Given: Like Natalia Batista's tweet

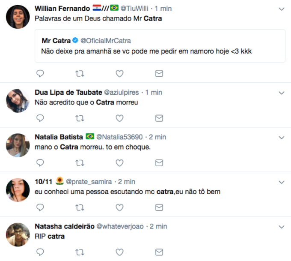Looking at the screenshot, I should 119,162.
